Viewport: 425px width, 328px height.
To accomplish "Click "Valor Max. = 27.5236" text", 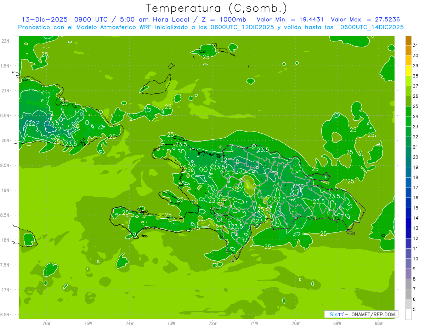I will [365, 19].
